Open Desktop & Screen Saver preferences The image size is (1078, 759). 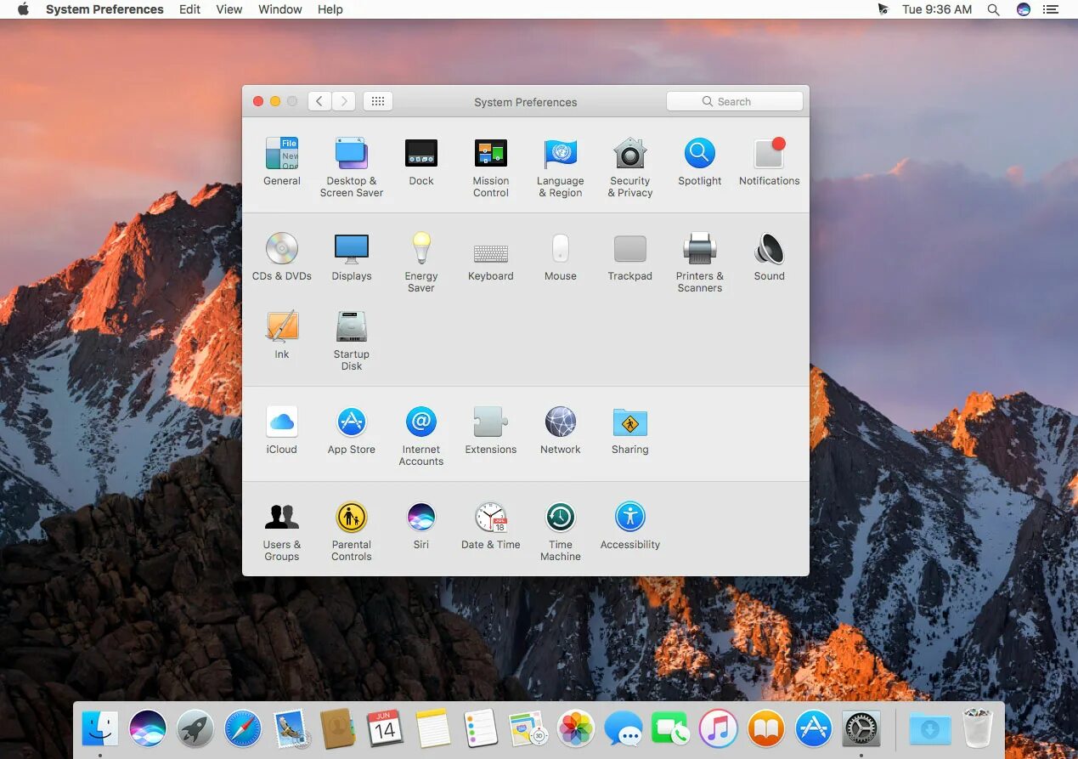coord(352,167)
